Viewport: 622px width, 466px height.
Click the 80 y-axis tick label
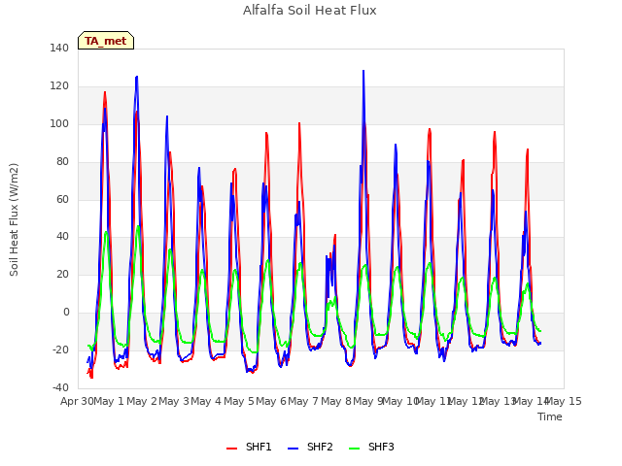click(62, 162)
